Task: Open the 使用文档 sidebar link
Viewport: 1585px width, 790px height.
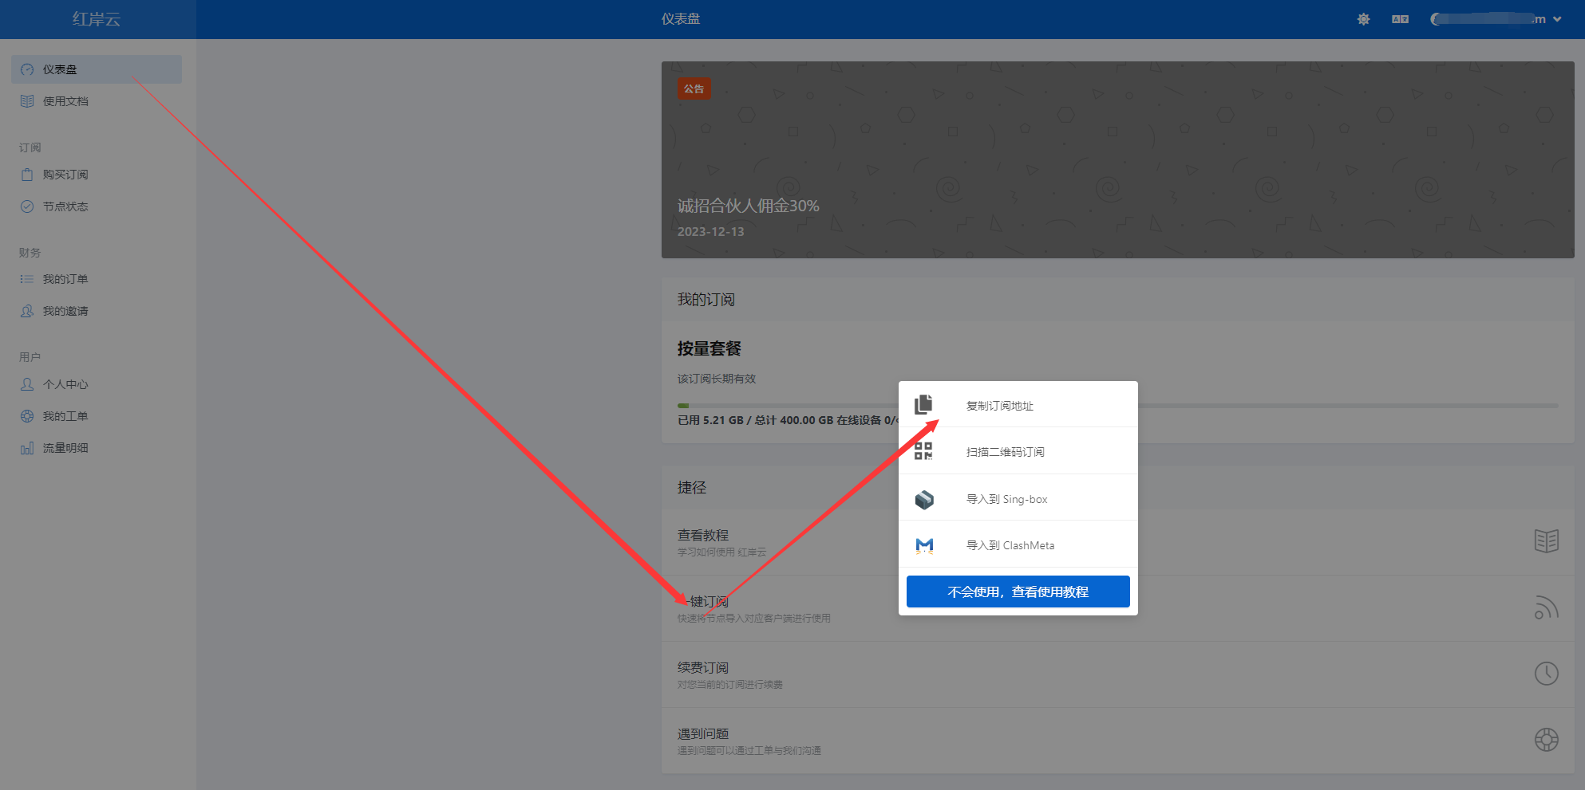Action: point(65,101)
